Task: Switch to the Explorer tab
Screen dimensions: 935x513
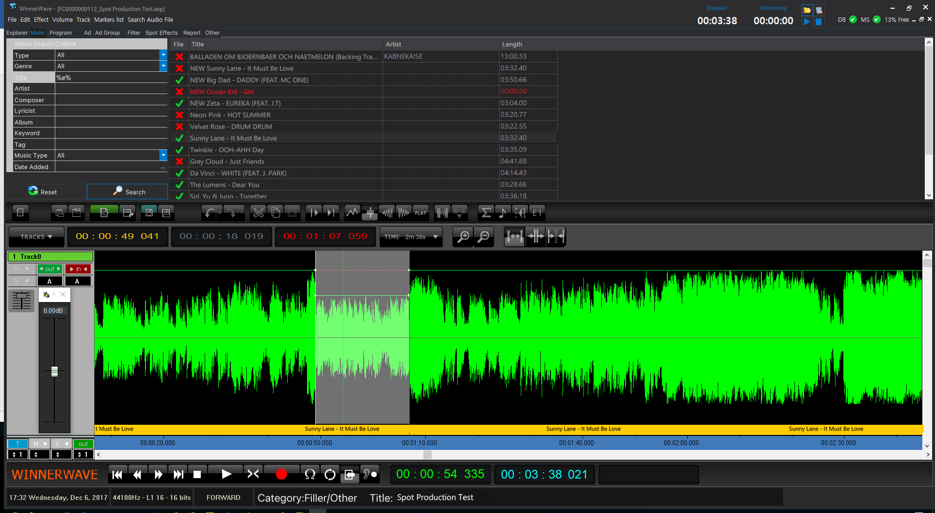Action: [17, 33]
